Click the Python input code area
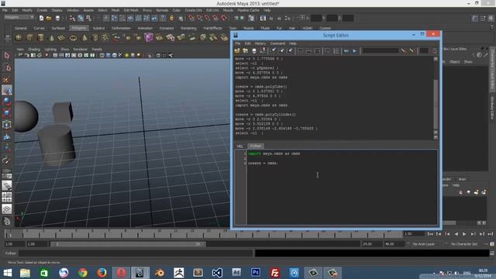Screen dimensions: 496x279 coord(342,188)
